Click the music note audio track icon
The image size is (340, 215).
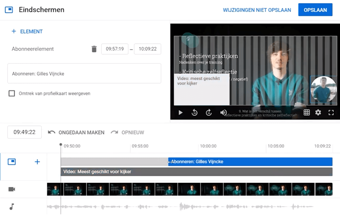click(12, 206)
